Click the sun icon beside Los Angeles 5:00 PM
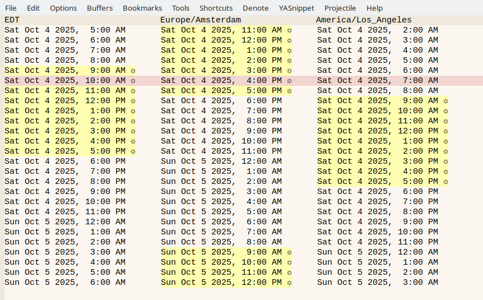 (445, 182)
